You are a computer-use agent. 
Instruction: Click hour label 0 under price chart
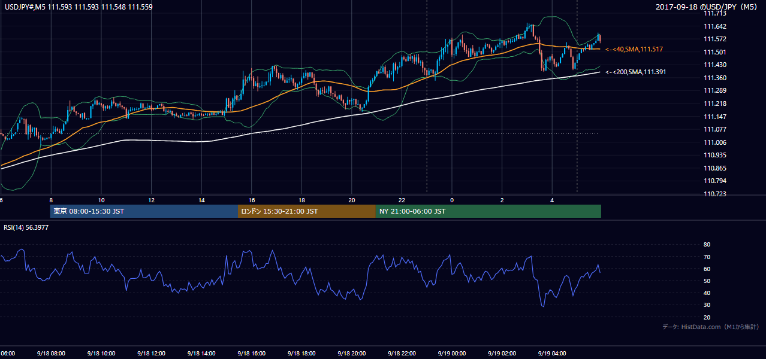(452, 200)
